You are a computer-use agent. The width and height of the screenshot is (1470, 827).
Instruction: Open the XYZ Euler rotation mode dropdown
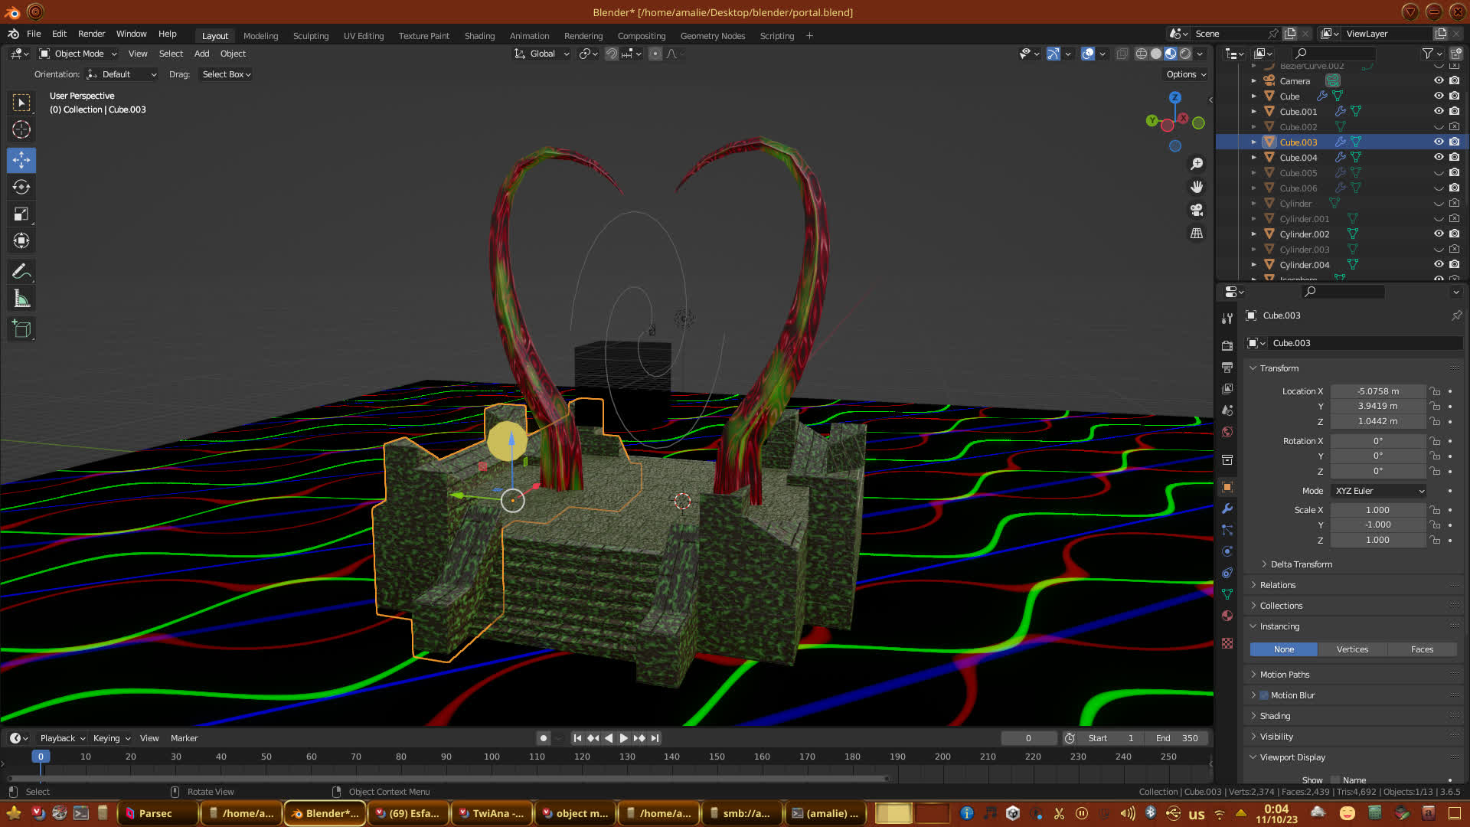pyautogui.click(x=1379, y=491)
